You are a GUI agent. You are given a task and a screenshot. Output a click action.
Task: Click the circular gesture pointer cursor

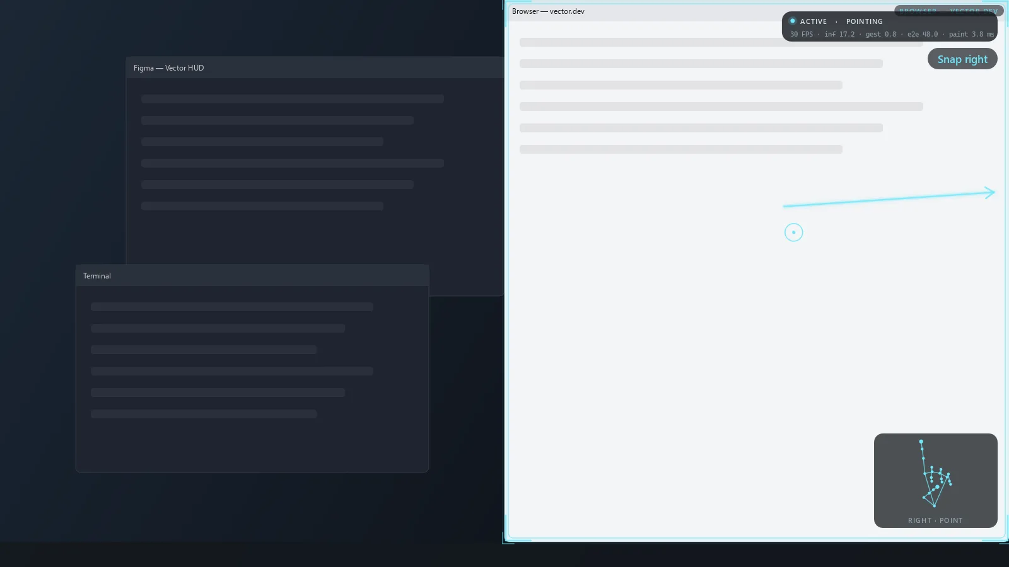(x=793, y=232)
